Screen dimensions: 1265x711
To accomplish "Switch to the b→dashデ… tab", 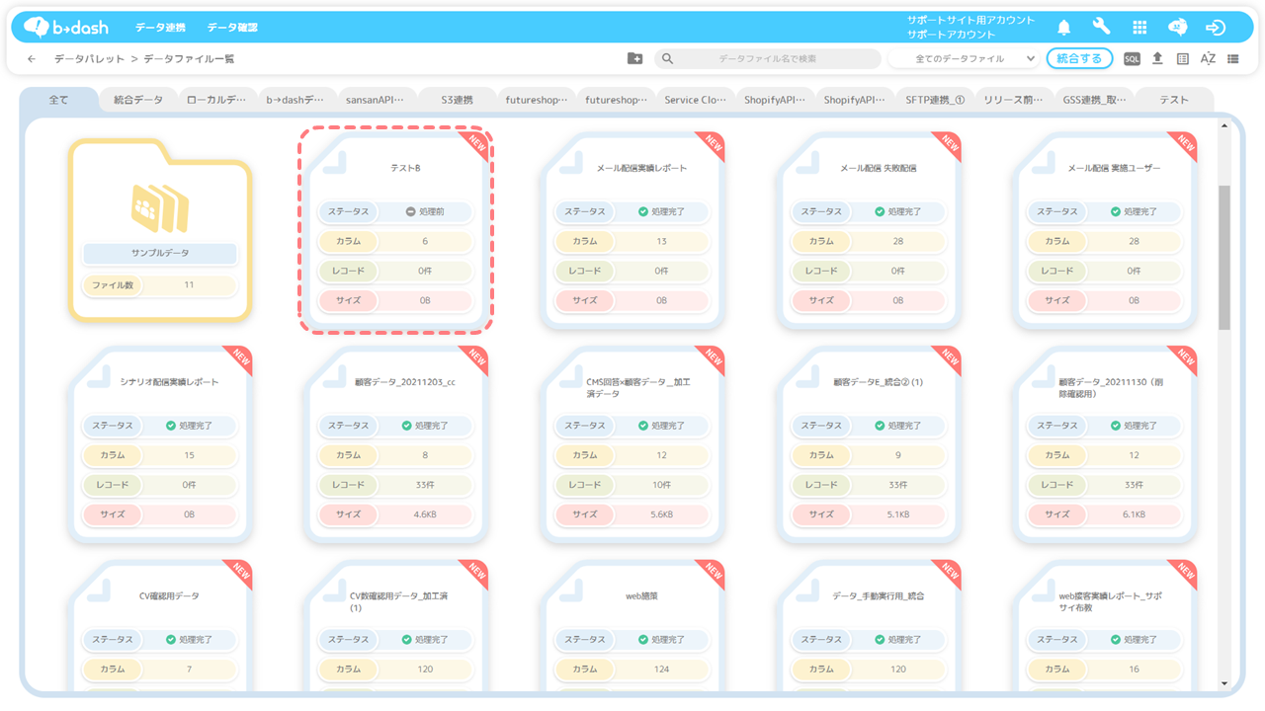I will 295,100.
